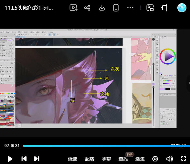Open 字幕 subtitle options

pos(106,159)
